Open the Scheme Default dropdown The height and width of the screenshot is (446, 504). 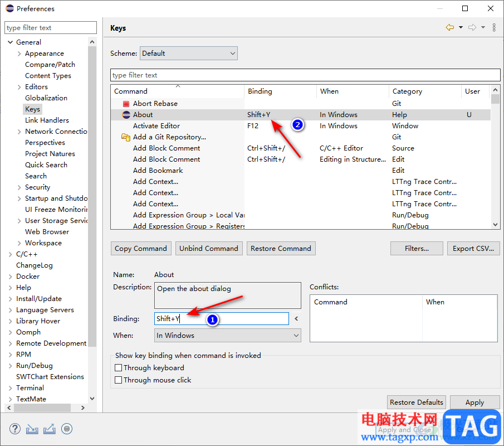[x=189, y=54]
